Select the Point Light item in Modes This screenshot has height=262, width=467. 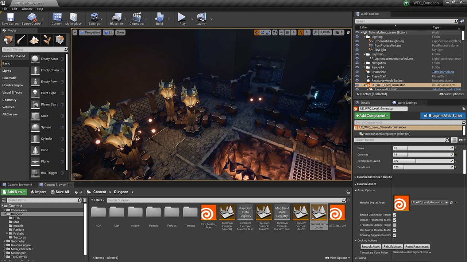(x=48, y=93)
